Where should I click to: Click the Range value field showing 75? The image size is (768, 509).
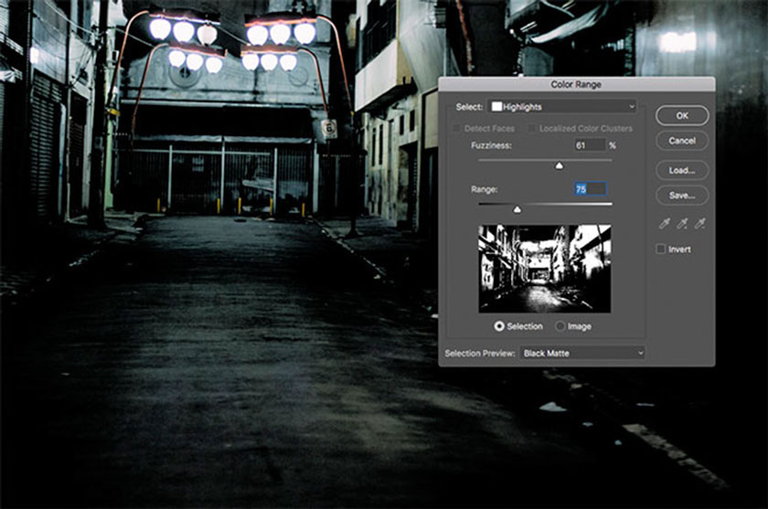point(590,189)
